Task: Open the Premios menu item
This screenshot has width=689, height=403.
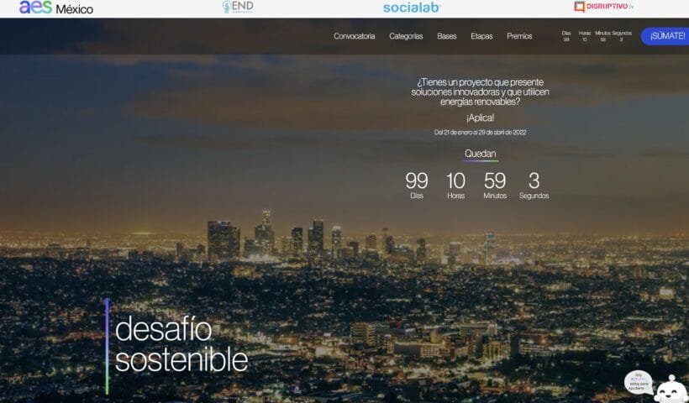Action: [519, 36]
